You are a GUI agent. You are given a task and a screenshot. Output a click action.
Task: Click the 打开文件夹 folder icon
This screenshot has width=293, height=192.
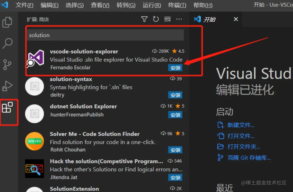click(x=221, y=147)
